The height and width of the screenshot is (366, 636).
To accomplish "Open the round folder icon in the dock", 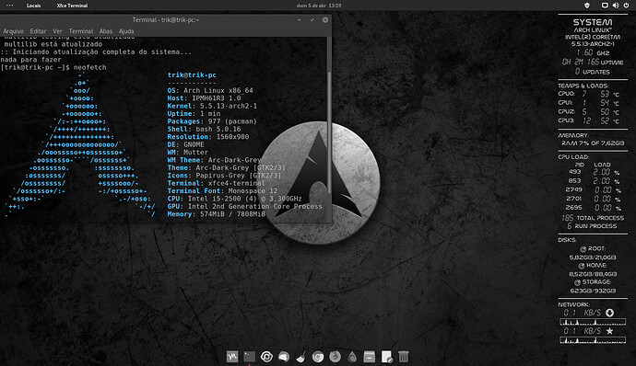I will (x=284, y=357).
